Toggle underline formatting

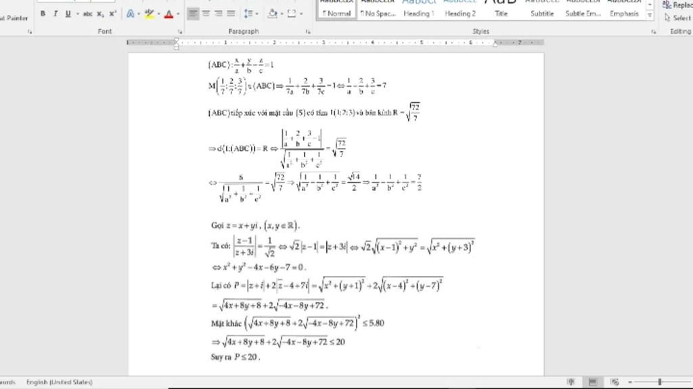pyautogui.click(x=68, y=14)
